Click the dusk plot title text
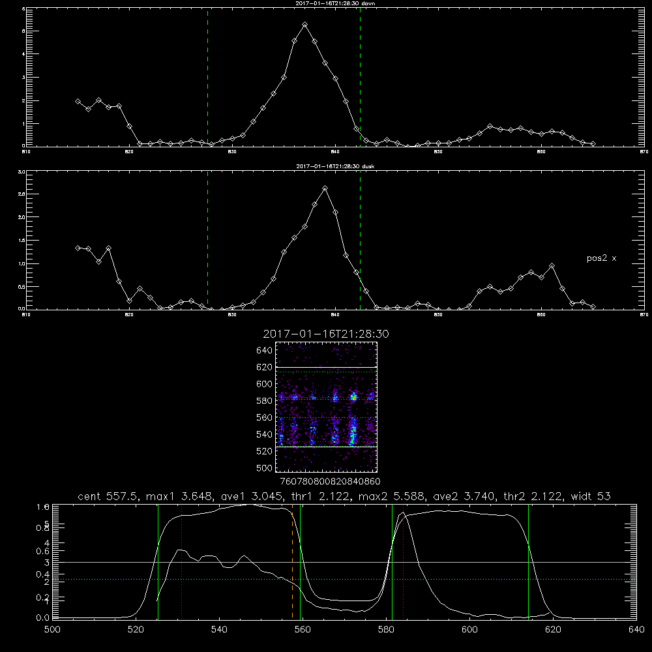Image resolution: width=652 pixels, height=652 pixels. (x=335, y=166)
